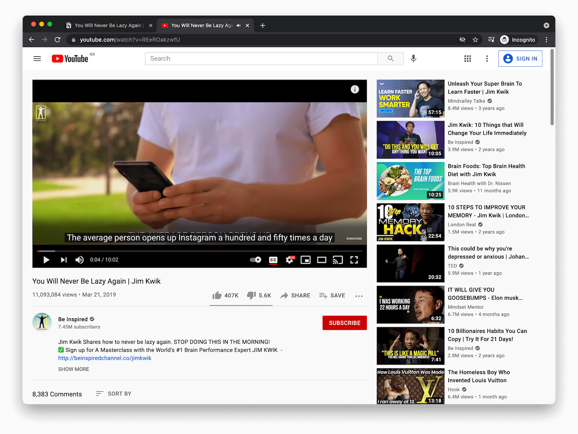Go forward in browser history
This screenshot has width=578, height=434.
(x=44, y=40)
